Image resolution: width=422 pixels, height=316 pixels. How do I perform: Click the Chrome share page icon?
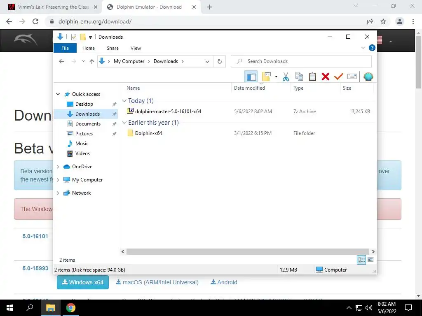point(370,21)
